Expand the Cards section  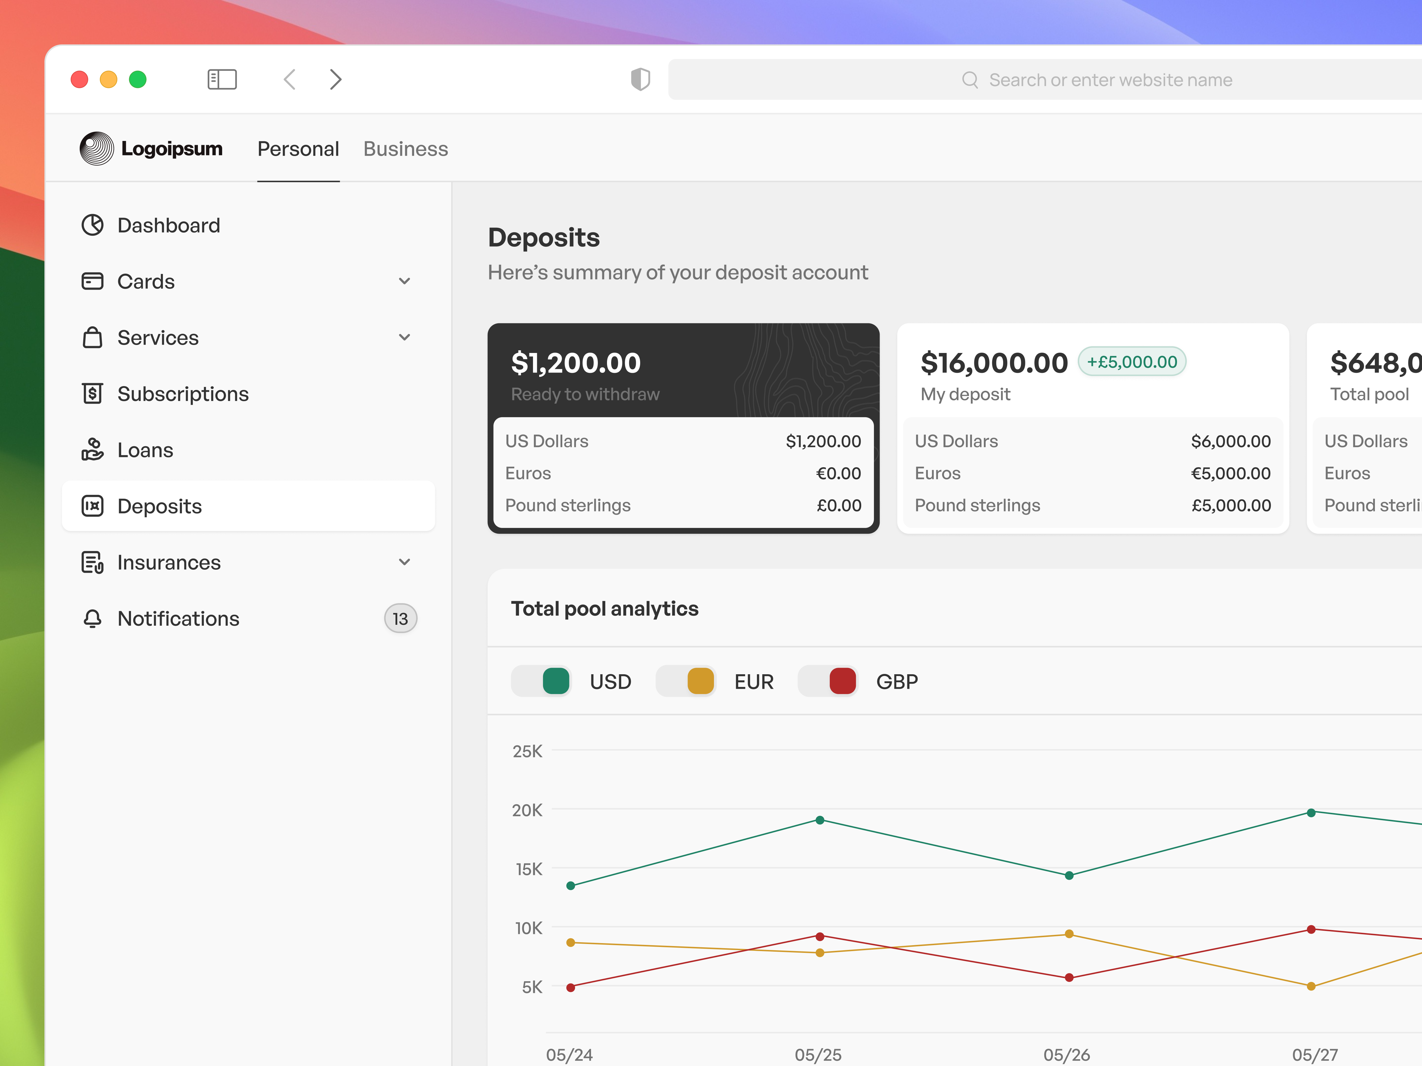(404, 281)
